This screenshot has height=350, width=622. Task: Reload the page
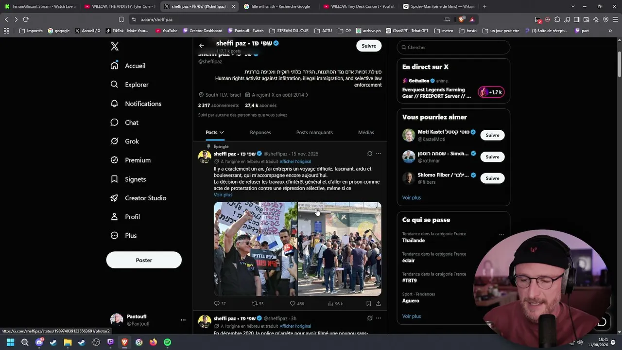point(26,19)
